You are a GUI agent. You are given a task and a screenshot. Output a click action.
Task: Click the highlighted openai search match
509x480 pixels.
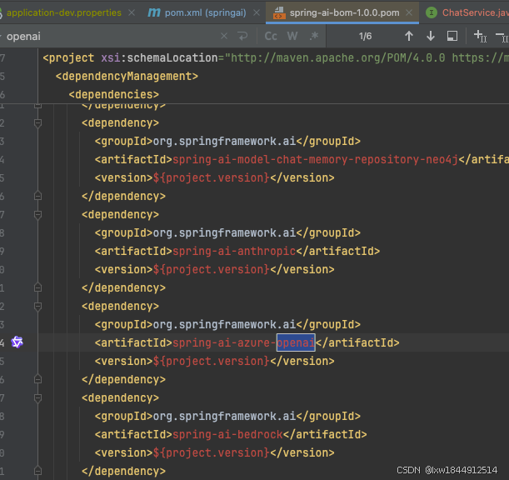[296, 342]
